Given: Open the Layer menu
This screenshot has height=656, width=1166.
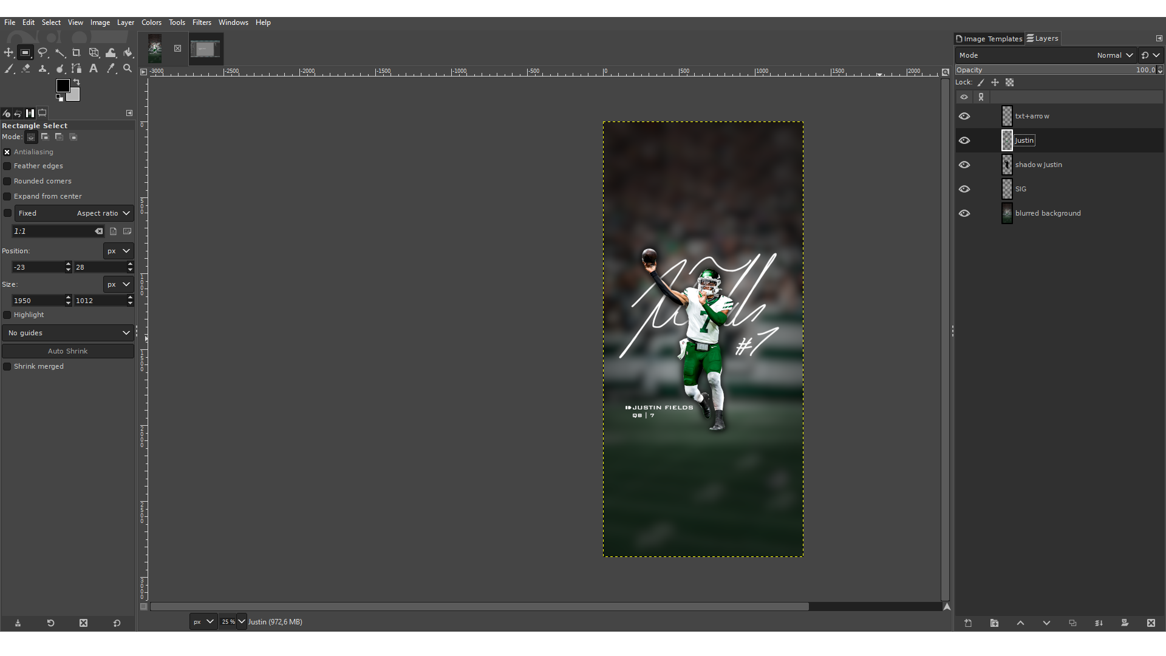Looking at the screenshot, I should click(126, 22).
